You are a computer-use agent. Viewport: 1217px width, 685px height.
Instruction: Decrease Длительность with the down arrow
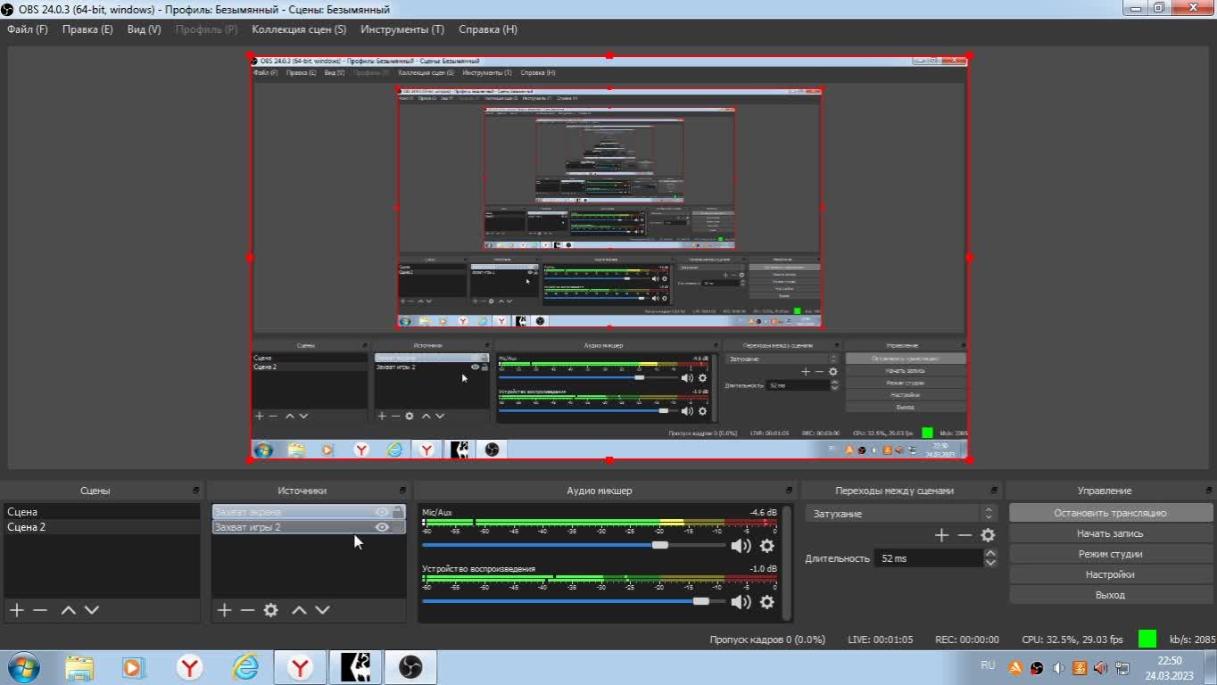point(990,563)
